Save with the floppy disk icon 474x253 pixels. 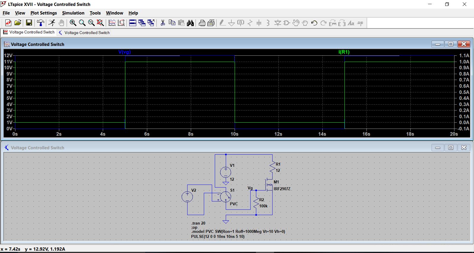coord(29,23)
